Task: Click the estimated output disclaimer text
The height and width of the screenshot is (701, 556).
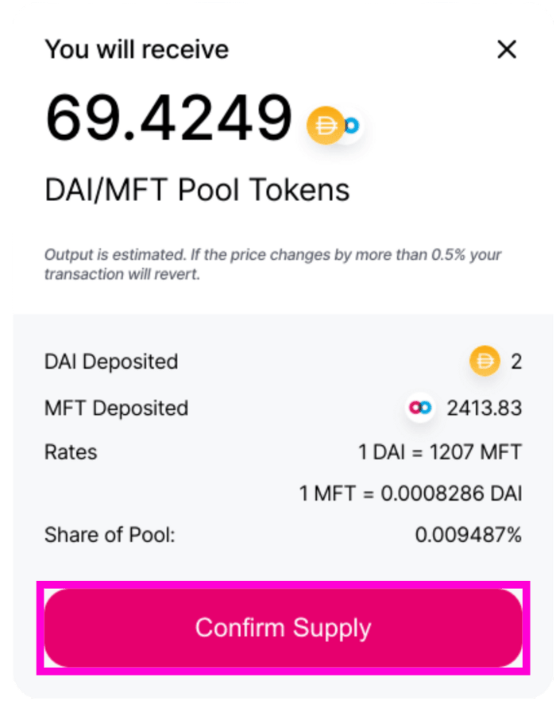Action: pos(272,264)
